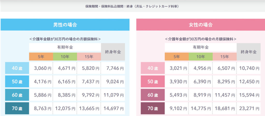Click the 終身年金 header in men's table

coord(113,52)
